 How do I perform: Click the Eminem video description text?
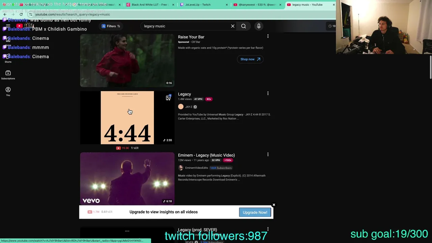pyautogui.click(x=222, y=178)
